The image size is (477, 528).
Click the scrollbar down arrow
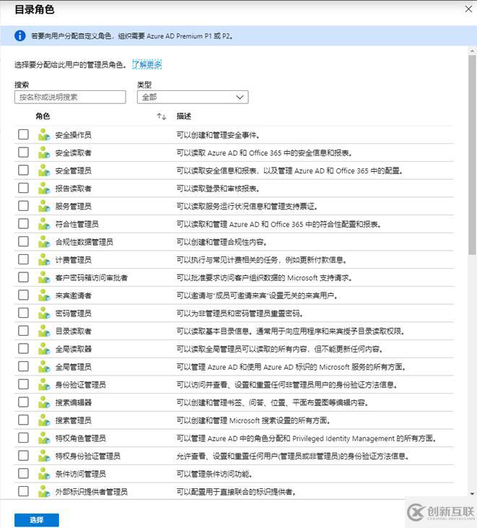coord(472,493)
